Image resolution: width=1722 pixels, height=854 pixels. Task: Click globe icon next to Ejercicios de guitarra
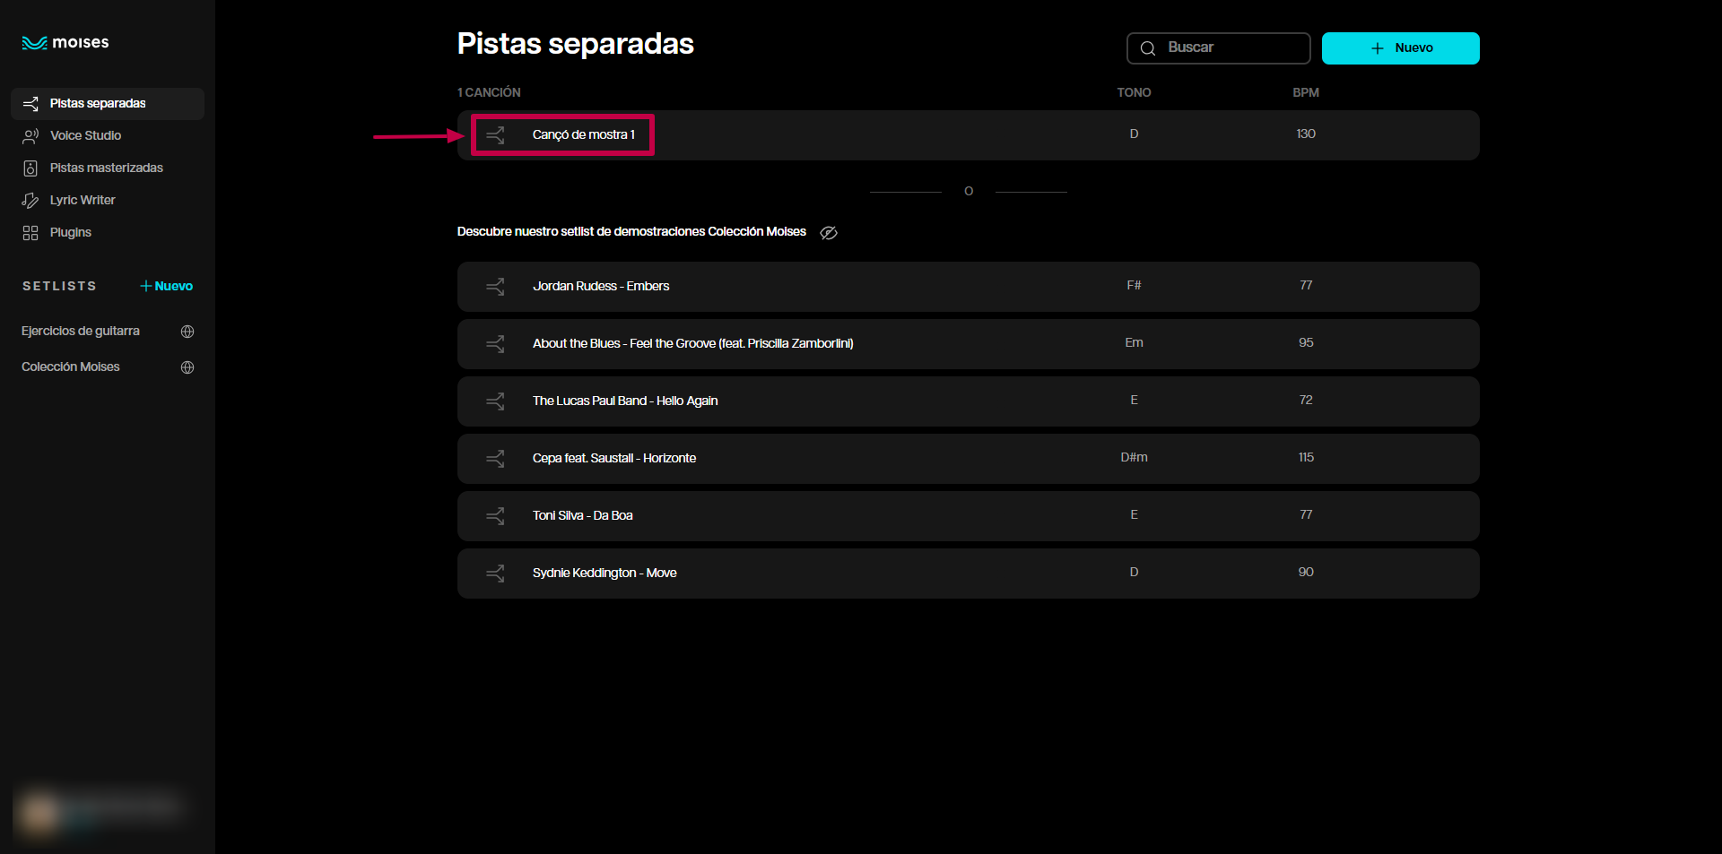(187, 332)
